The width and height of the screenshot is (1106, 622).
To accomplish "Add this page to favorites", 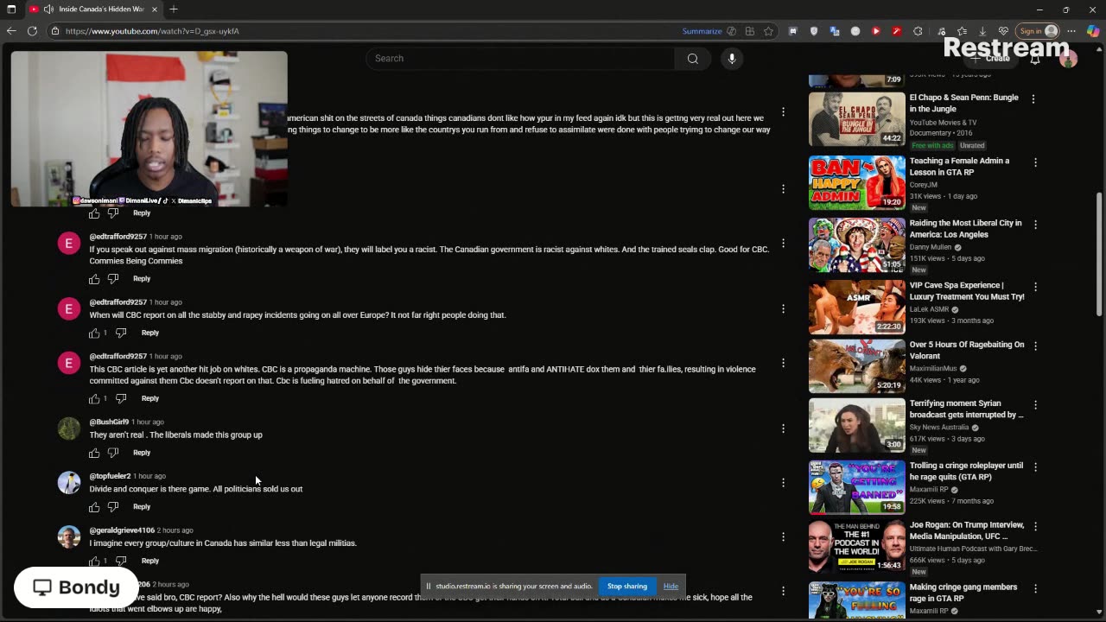I will coord(768,31).
